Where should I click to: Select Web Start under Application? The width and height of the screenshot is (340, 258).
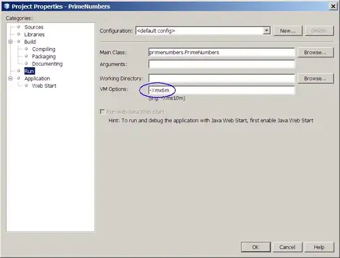coord(44,86)
